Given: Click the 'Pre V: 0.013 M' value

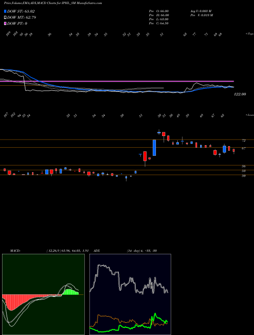Looking at the screenshot, I should point(201,15).
